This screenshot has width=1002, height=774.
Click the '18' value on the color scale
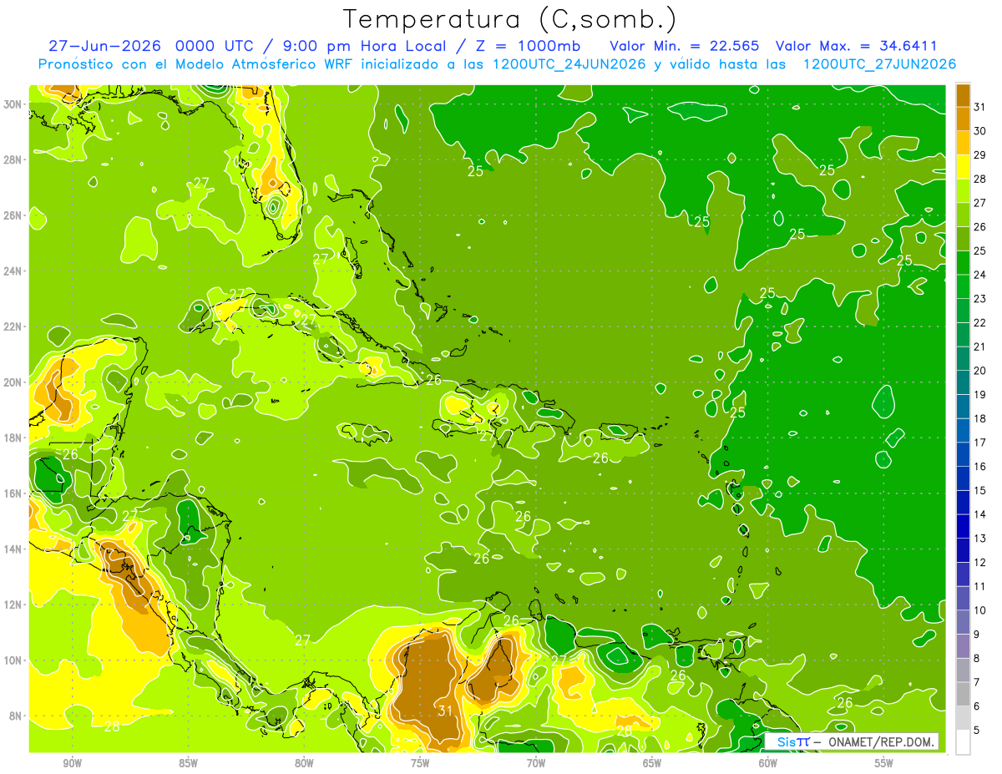point(979,418)
